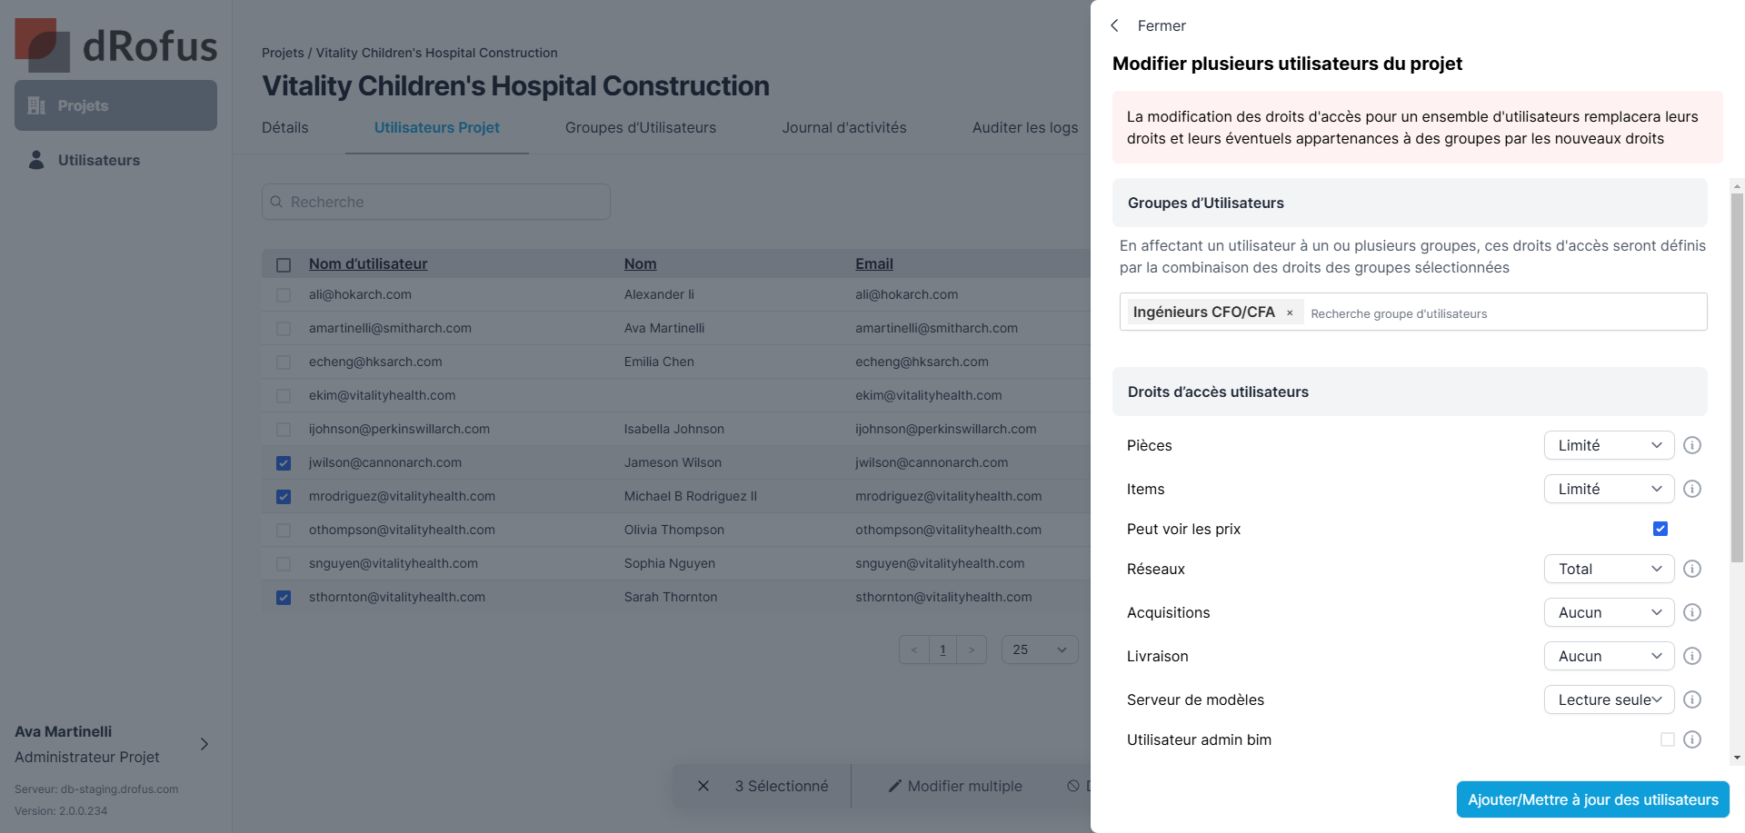Enable Utilisateur admin bim checkbox

[x=1667, y=739]
